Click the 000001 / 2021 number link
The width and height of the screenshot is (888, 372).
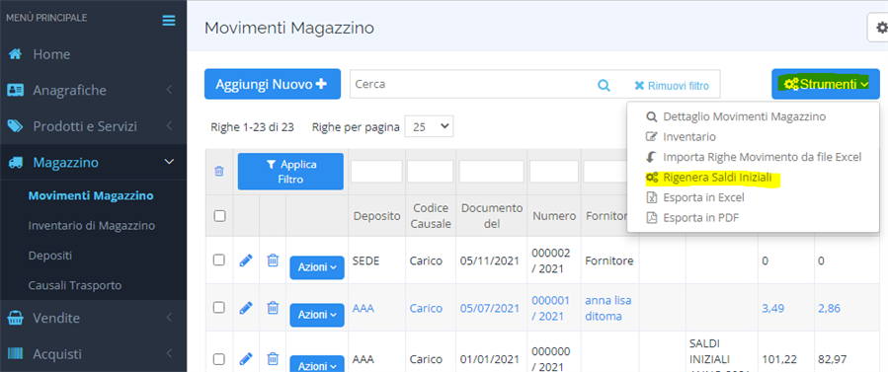coord(551,308)
